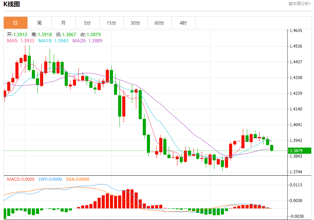The height and width of the screenshot is (220, 314).
Task: Click the DIFF: 0.0000 label
Action: 50,179
